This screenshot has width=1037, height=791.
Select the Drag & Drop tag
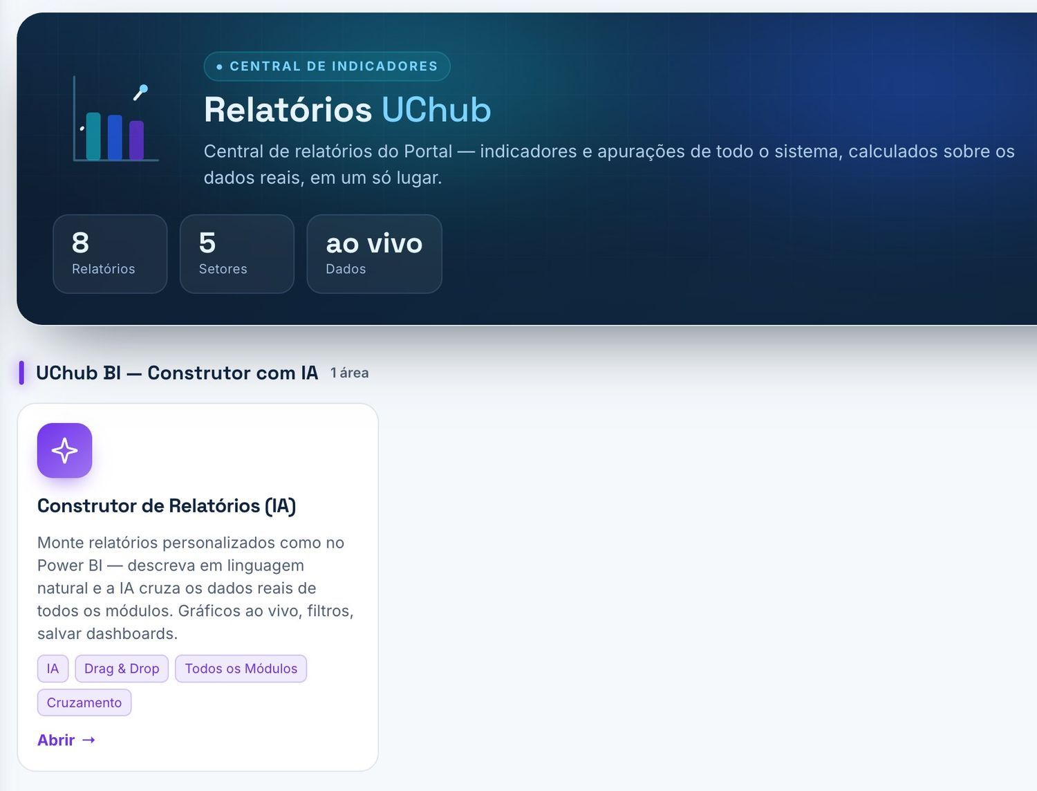pos(122,669)
